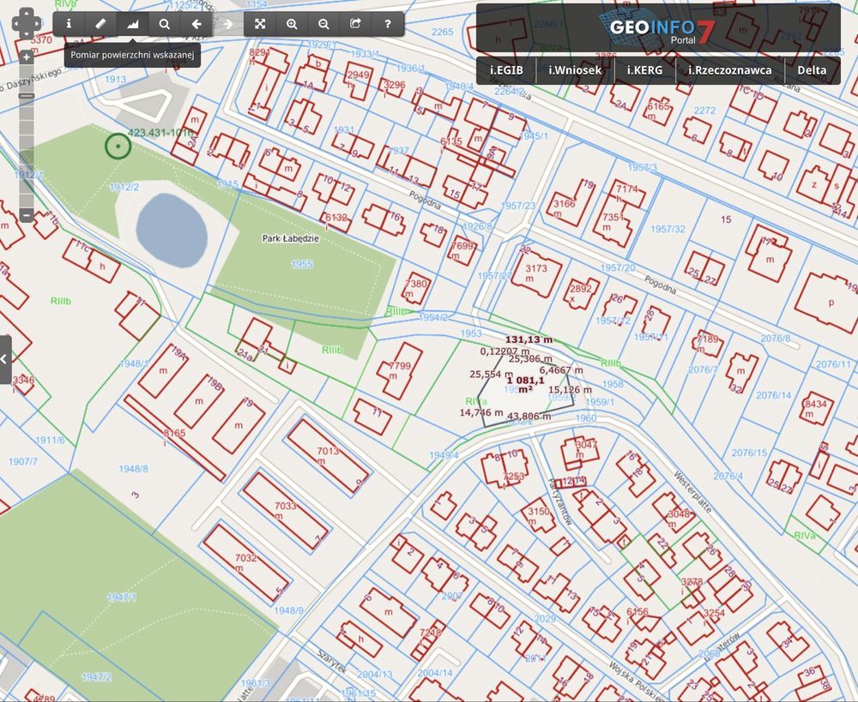Click the info (i) identify tool
Screen dimensions: 858x702
coord(69,24)
